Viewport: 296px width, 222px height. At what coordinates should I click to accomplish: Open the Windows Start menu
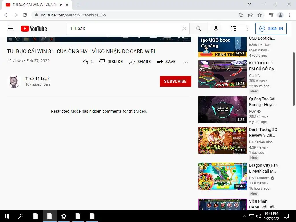point(7,216)
